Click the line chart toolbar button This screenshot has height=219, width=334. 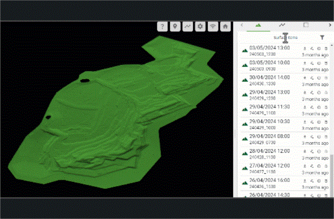(x=187, y=26)
